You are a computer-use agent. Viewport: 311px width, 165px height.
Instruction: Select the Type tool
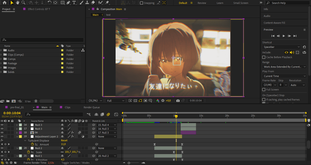click(74, 3)
